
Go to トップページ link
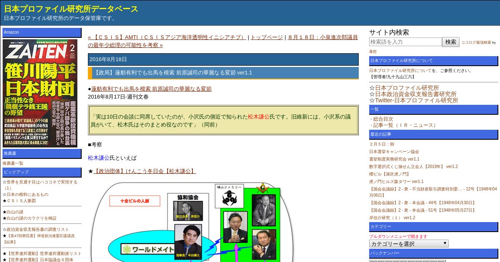point(267,37)
